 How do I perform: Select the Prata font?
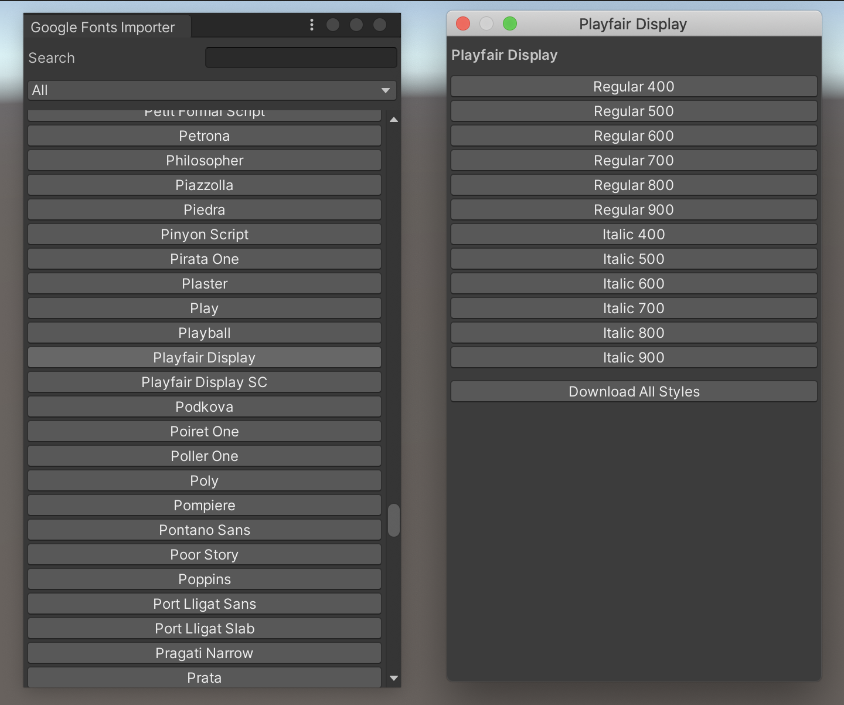[x=205, y=677]
